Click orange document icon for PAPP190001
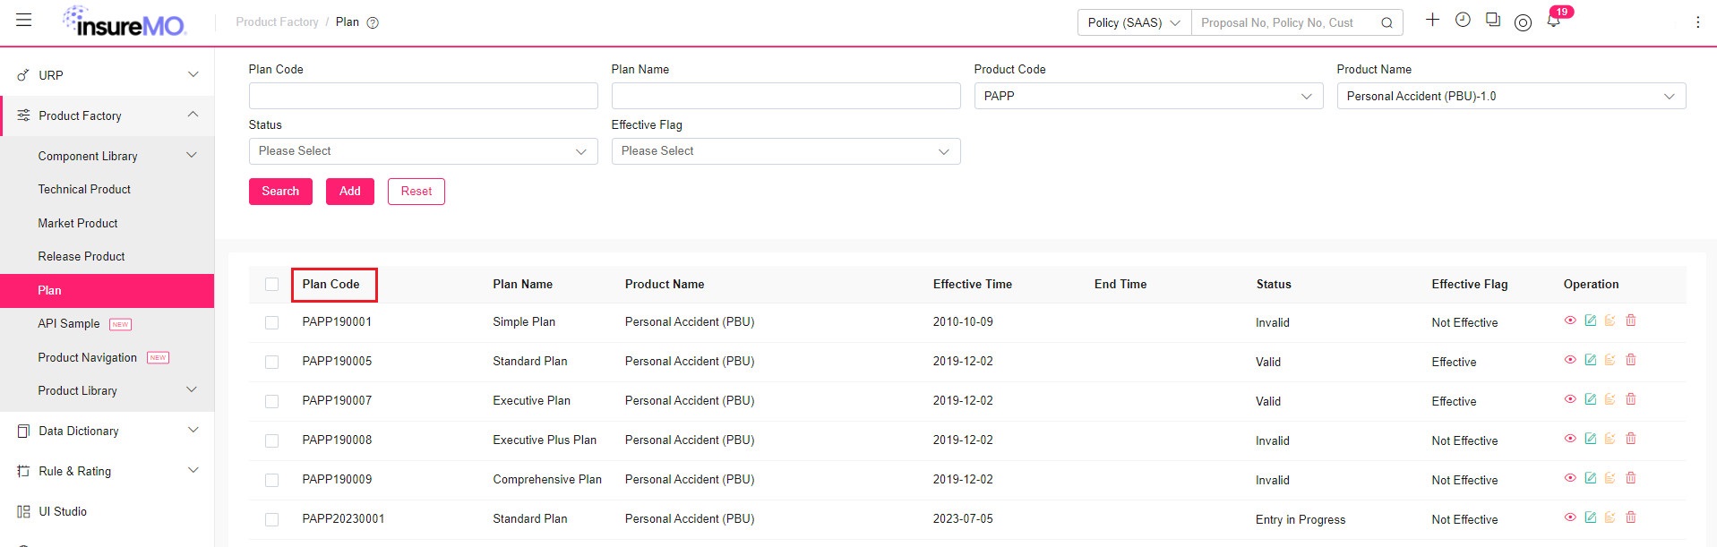Image resolution: width=1717 pixels, height=547 pixels. click(1610, 321)
